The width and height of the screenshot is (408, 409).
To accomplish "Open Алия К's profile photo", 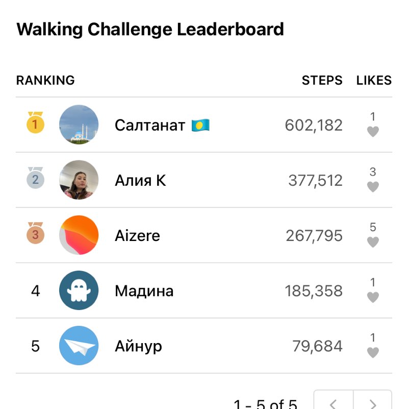I will click(x=79, y=180).
